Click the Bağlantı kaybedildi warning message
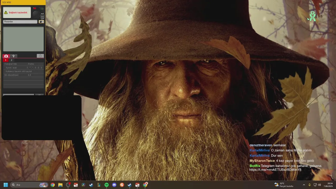Image resolution: width=336 pixels, height=189 pixels. point(17,12)
